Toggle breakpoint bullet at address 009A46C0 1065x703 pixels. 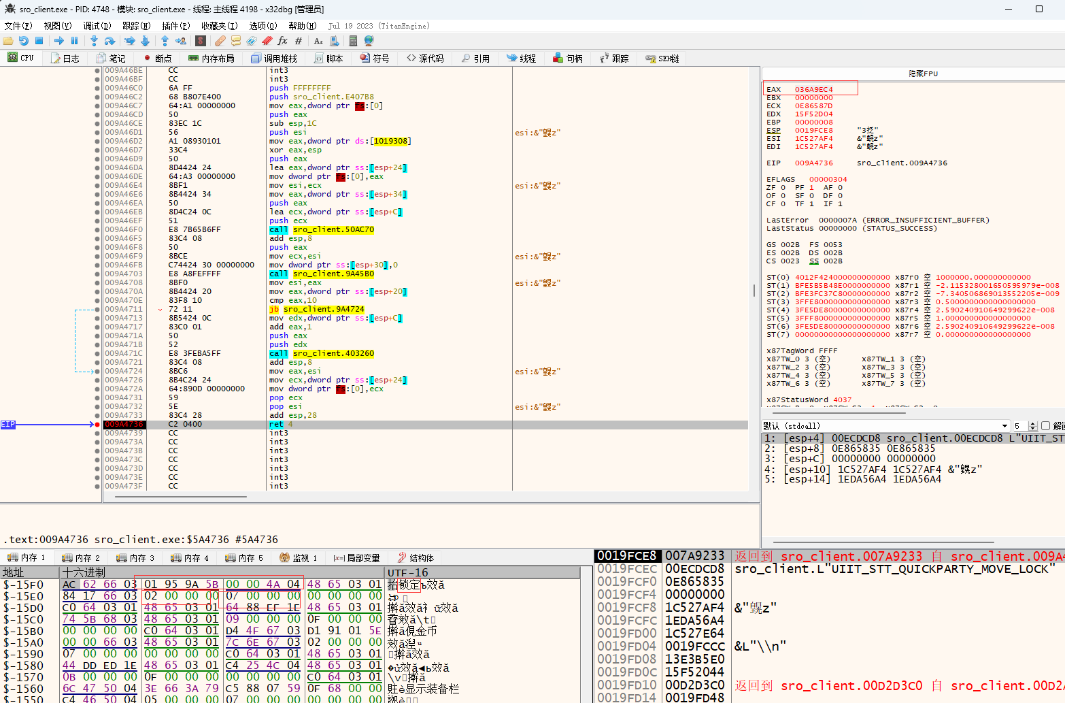(97, 88)
